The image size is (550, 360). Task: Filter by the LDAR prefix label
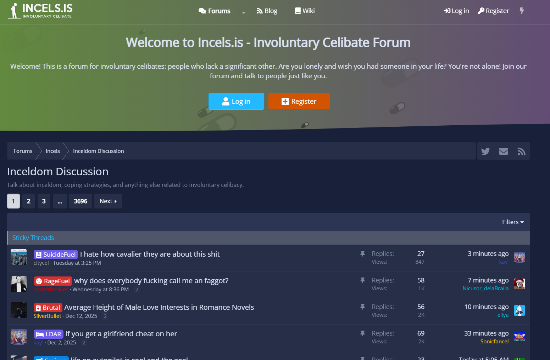click(x=49, y=334)
